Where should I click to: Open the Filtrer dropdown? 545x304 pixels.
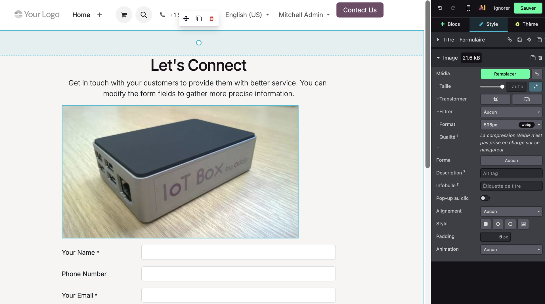(511, 112)
